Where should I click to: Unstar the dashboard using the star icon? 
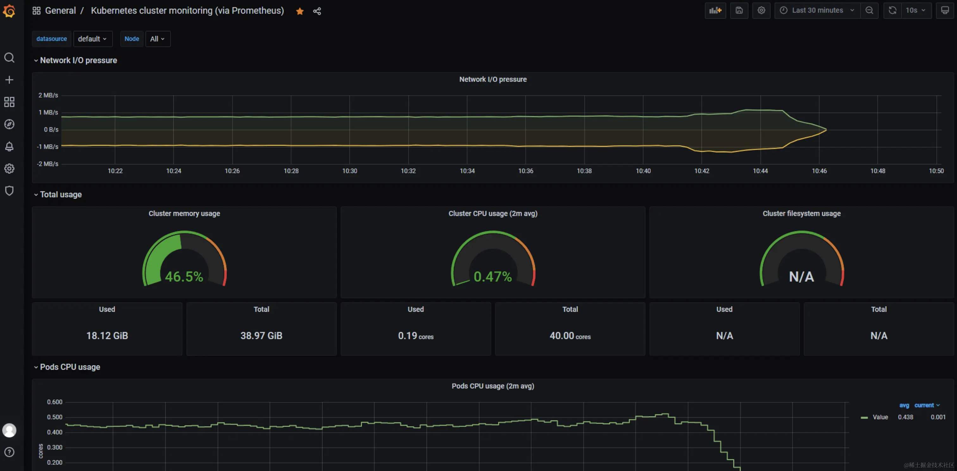point(300,11)
